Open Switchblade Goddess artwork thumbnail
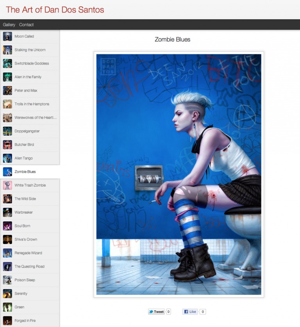300x327 pixels. coord(7,63)
